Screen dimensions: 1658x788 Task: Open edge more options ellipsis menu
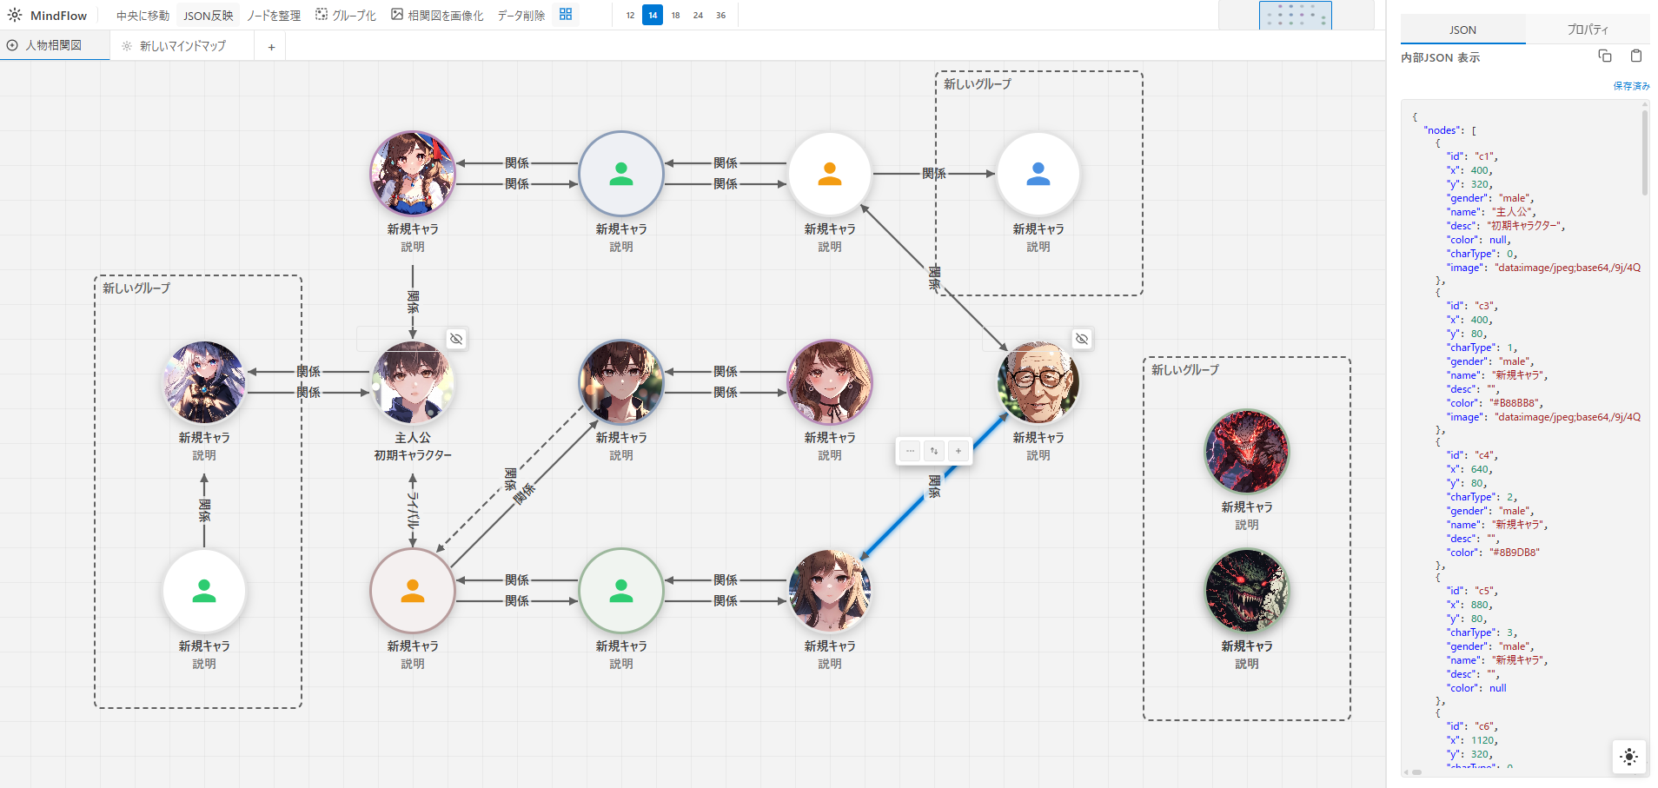point(910,451)
